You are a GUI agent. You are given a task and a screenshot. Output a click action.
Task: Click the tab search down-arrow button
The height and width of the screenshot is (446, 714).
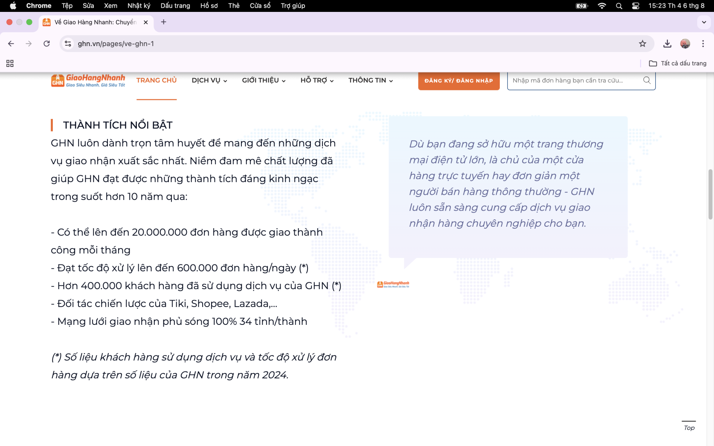704,22
